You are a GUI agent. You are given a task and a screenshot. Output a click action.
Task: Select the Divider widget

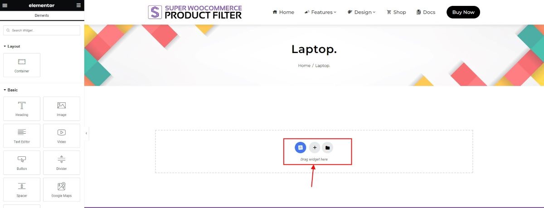click(x=62, y=163)
